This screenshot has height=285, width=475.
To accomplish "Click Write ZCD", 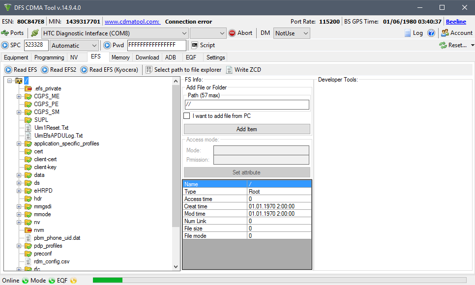I will [243, 70].
